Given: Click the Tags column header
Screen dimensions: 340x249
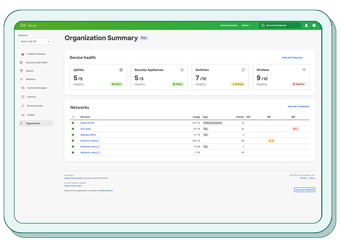Looking at the screenshot, I should point(205,117).
